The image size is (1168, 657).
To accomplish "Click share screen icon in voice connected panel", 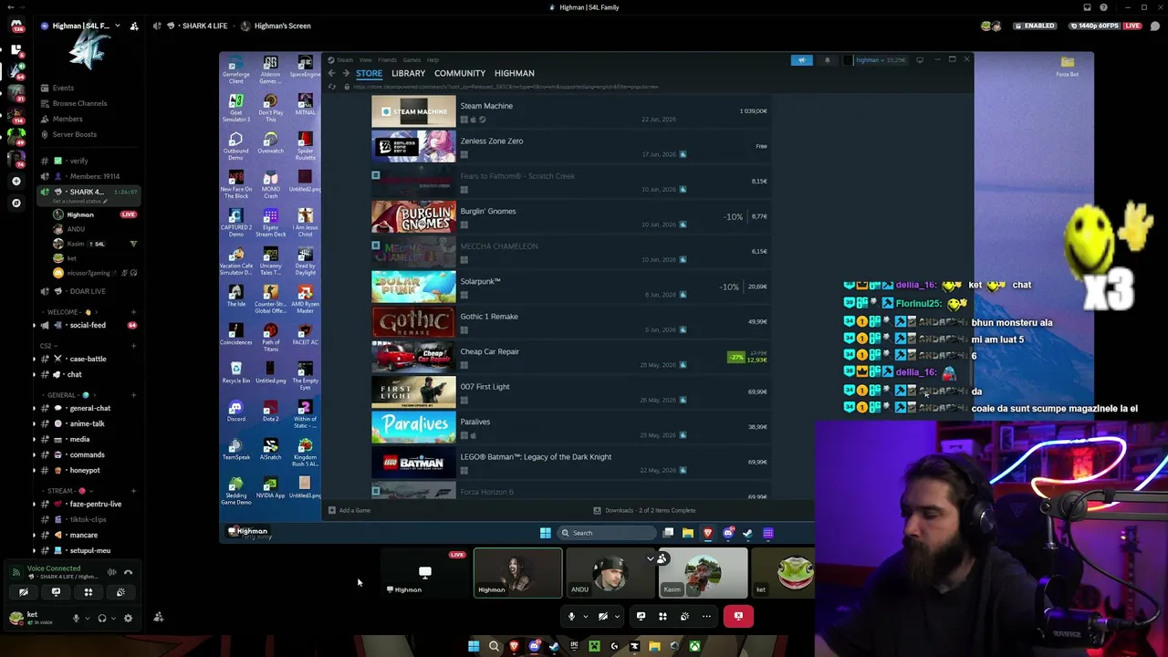I will pos(56,592).
